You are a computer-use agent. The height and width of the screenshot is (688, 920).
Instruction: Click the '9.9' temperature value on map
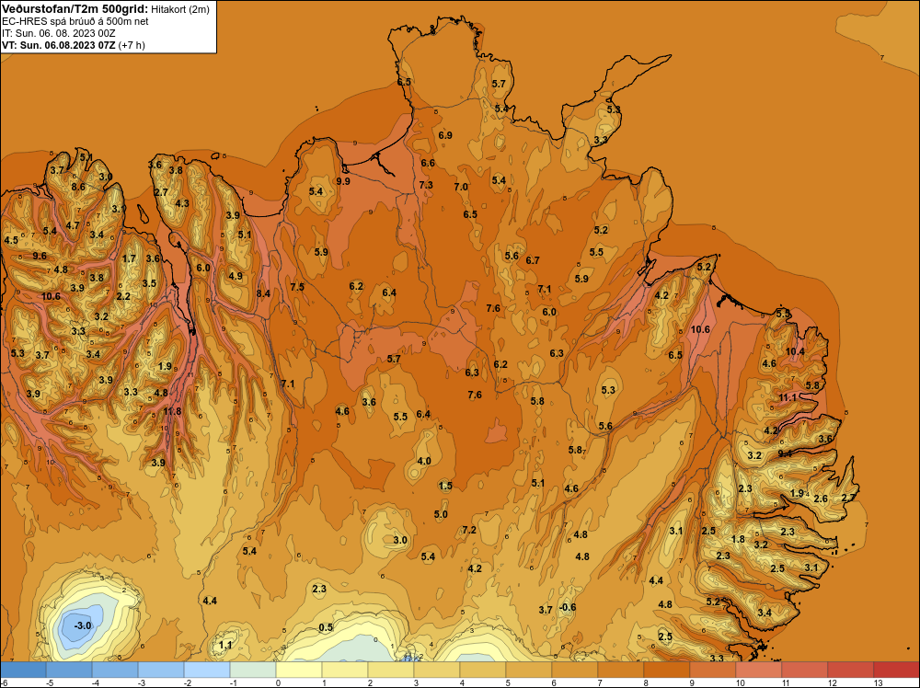343,181
